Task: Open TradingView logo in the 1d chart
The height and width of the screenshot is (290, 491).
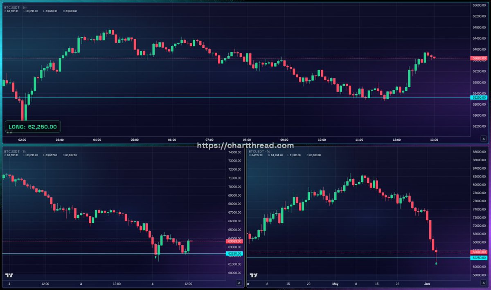Action: coord(254,276)
